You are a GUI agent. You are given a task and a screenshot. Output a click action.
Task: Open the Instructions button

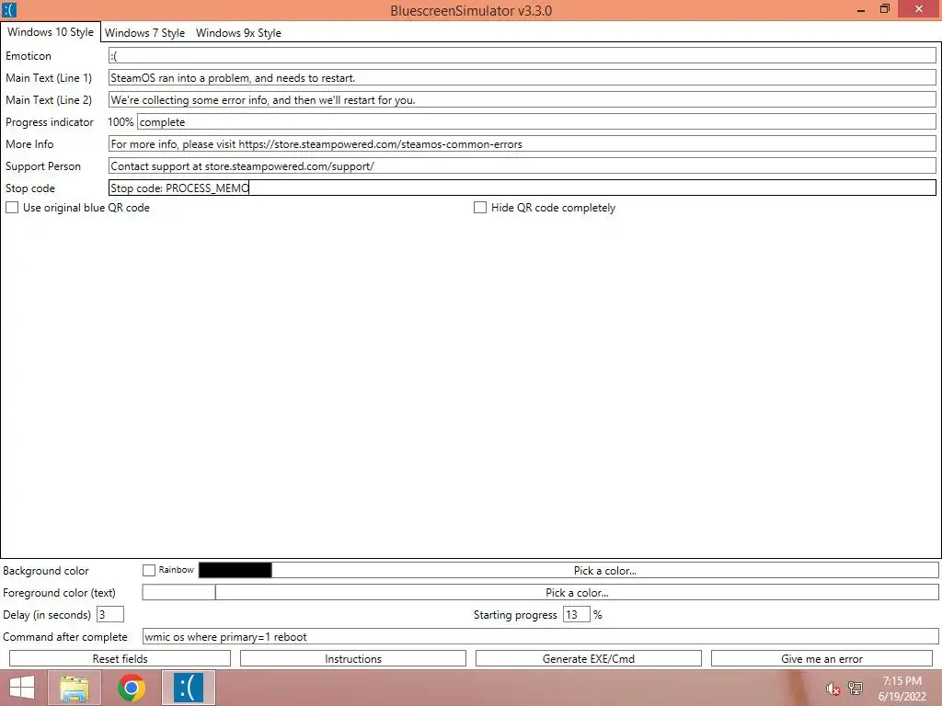tap(353, 658)
